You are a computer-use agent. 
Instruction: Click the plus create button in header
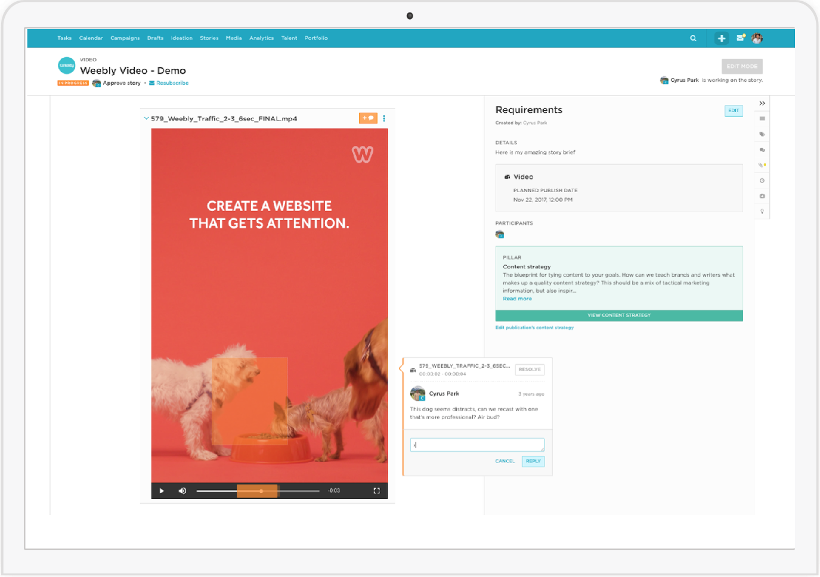pos(722,38)
